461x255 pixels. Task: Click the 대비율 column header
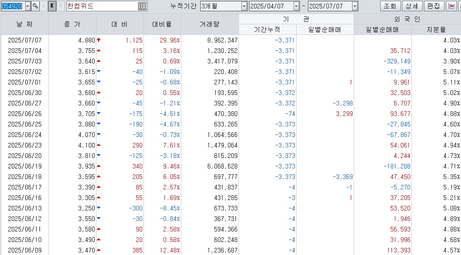click(x=162, y=24)
